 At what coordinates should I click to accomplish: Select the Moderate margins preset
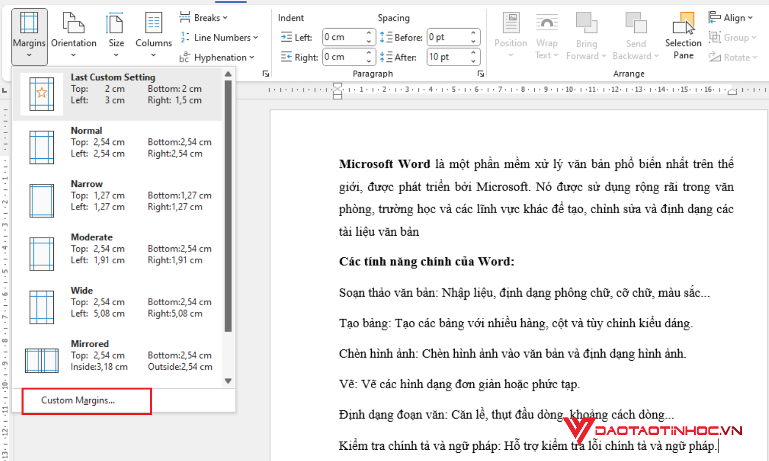click(x=117, y=254)
